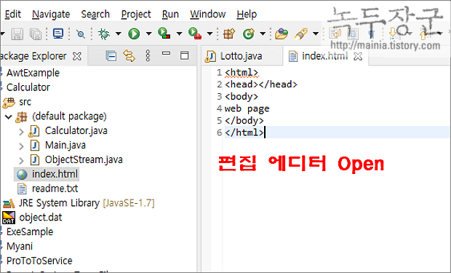Click the Save toolbar icon

point(17,34)
